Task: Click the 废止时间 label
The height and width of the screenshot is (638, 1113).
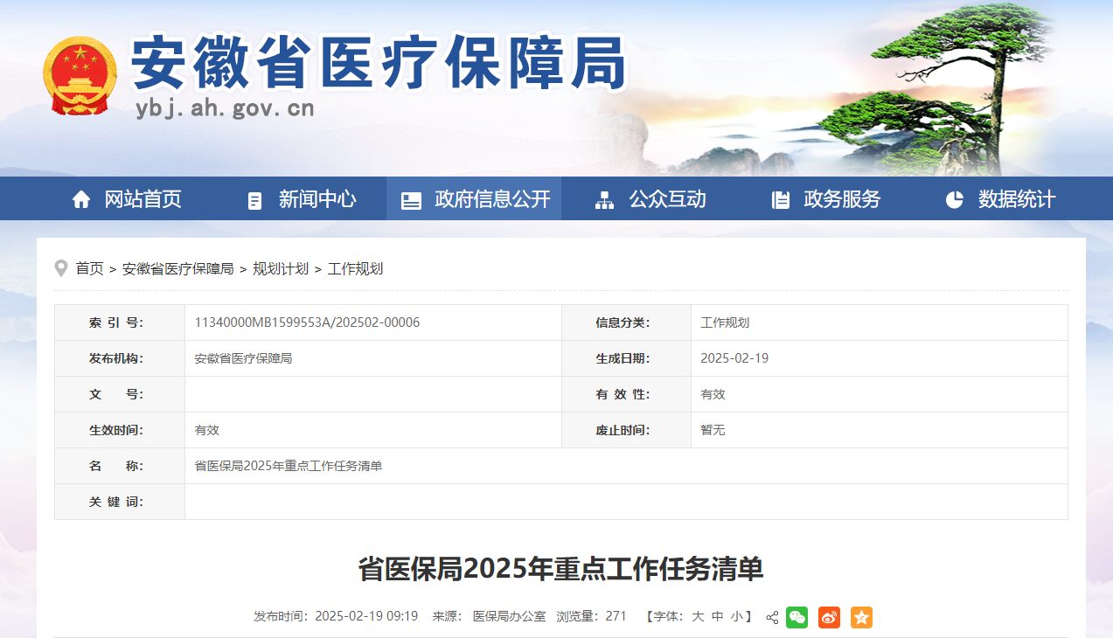Action: pos(623,430)
